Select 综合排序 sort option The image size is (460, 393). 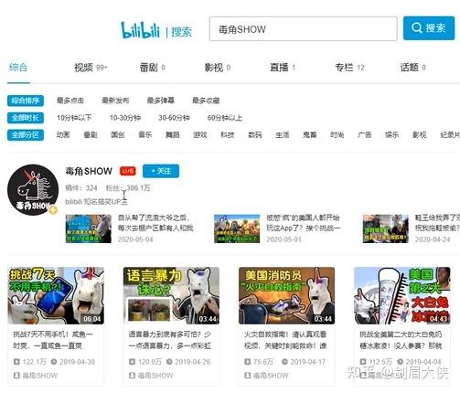click(26, 101)
